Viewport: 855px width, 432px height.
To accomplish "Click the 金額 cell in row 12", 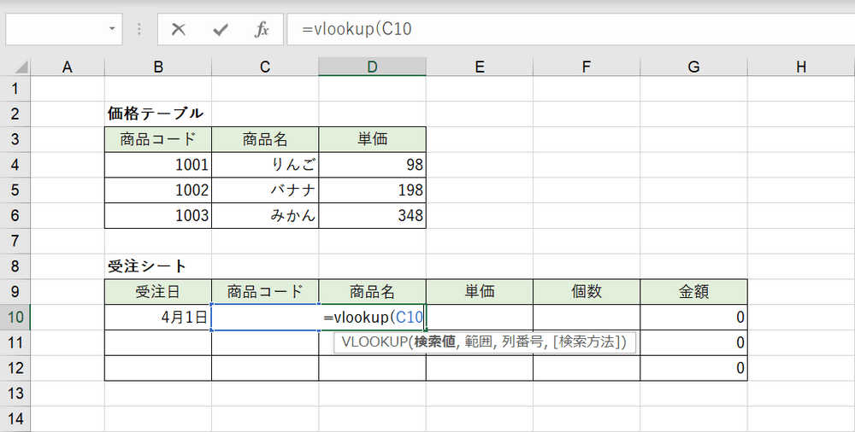I will pyautogui.click(x=693, y=368).
